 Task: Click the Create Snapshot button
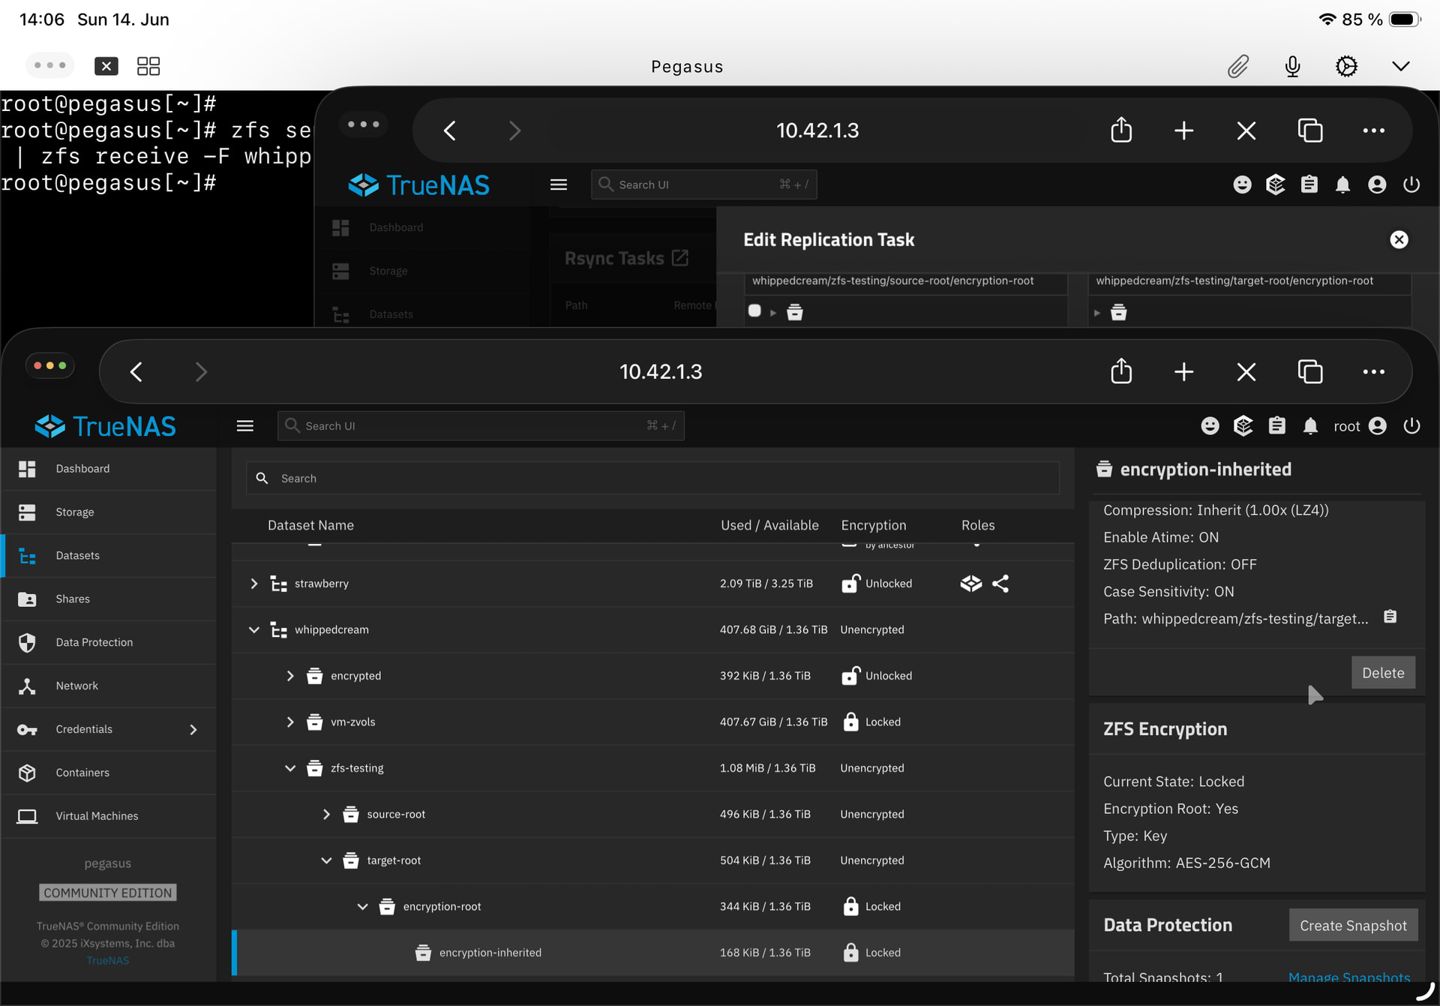[1353, 925]
